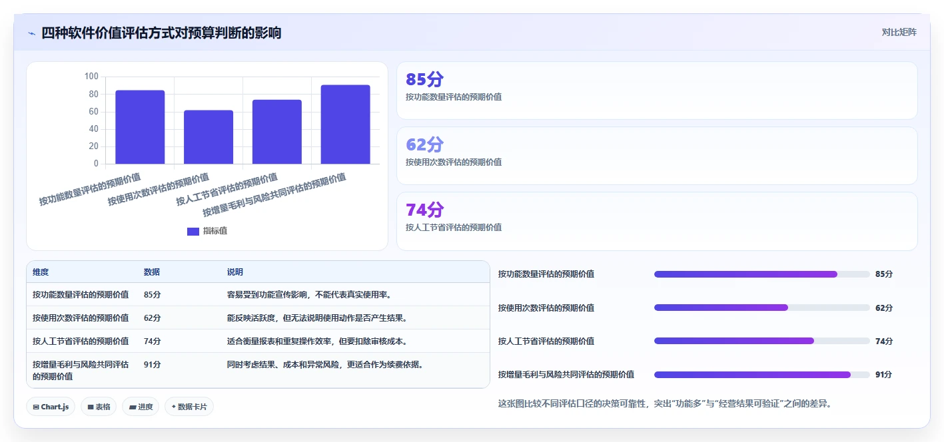Viewport: 944px width, 442px height.
Task: Click the 85分 progress bar
Action: (x=762, y=274)
